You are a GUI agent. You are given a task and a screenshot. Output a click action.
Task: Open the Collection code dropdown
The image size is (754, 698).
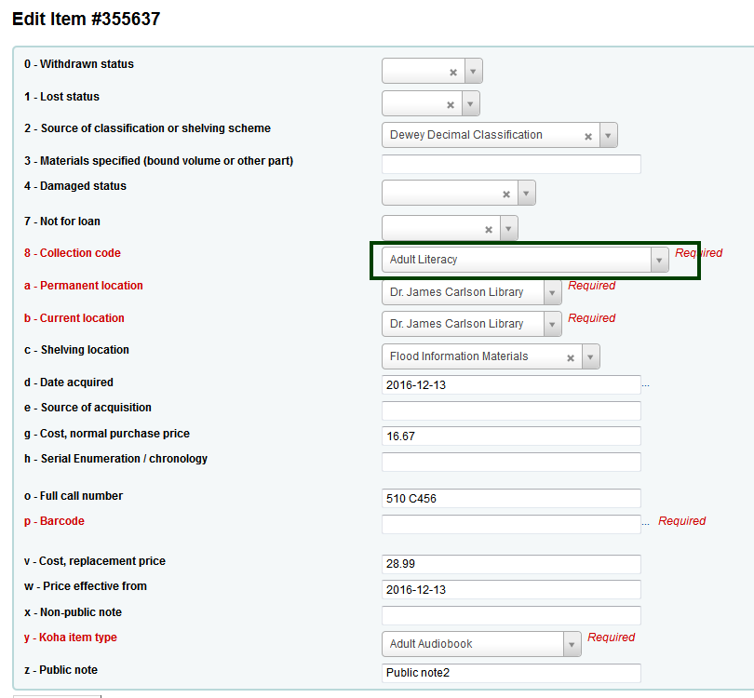[x=659, y=261]
